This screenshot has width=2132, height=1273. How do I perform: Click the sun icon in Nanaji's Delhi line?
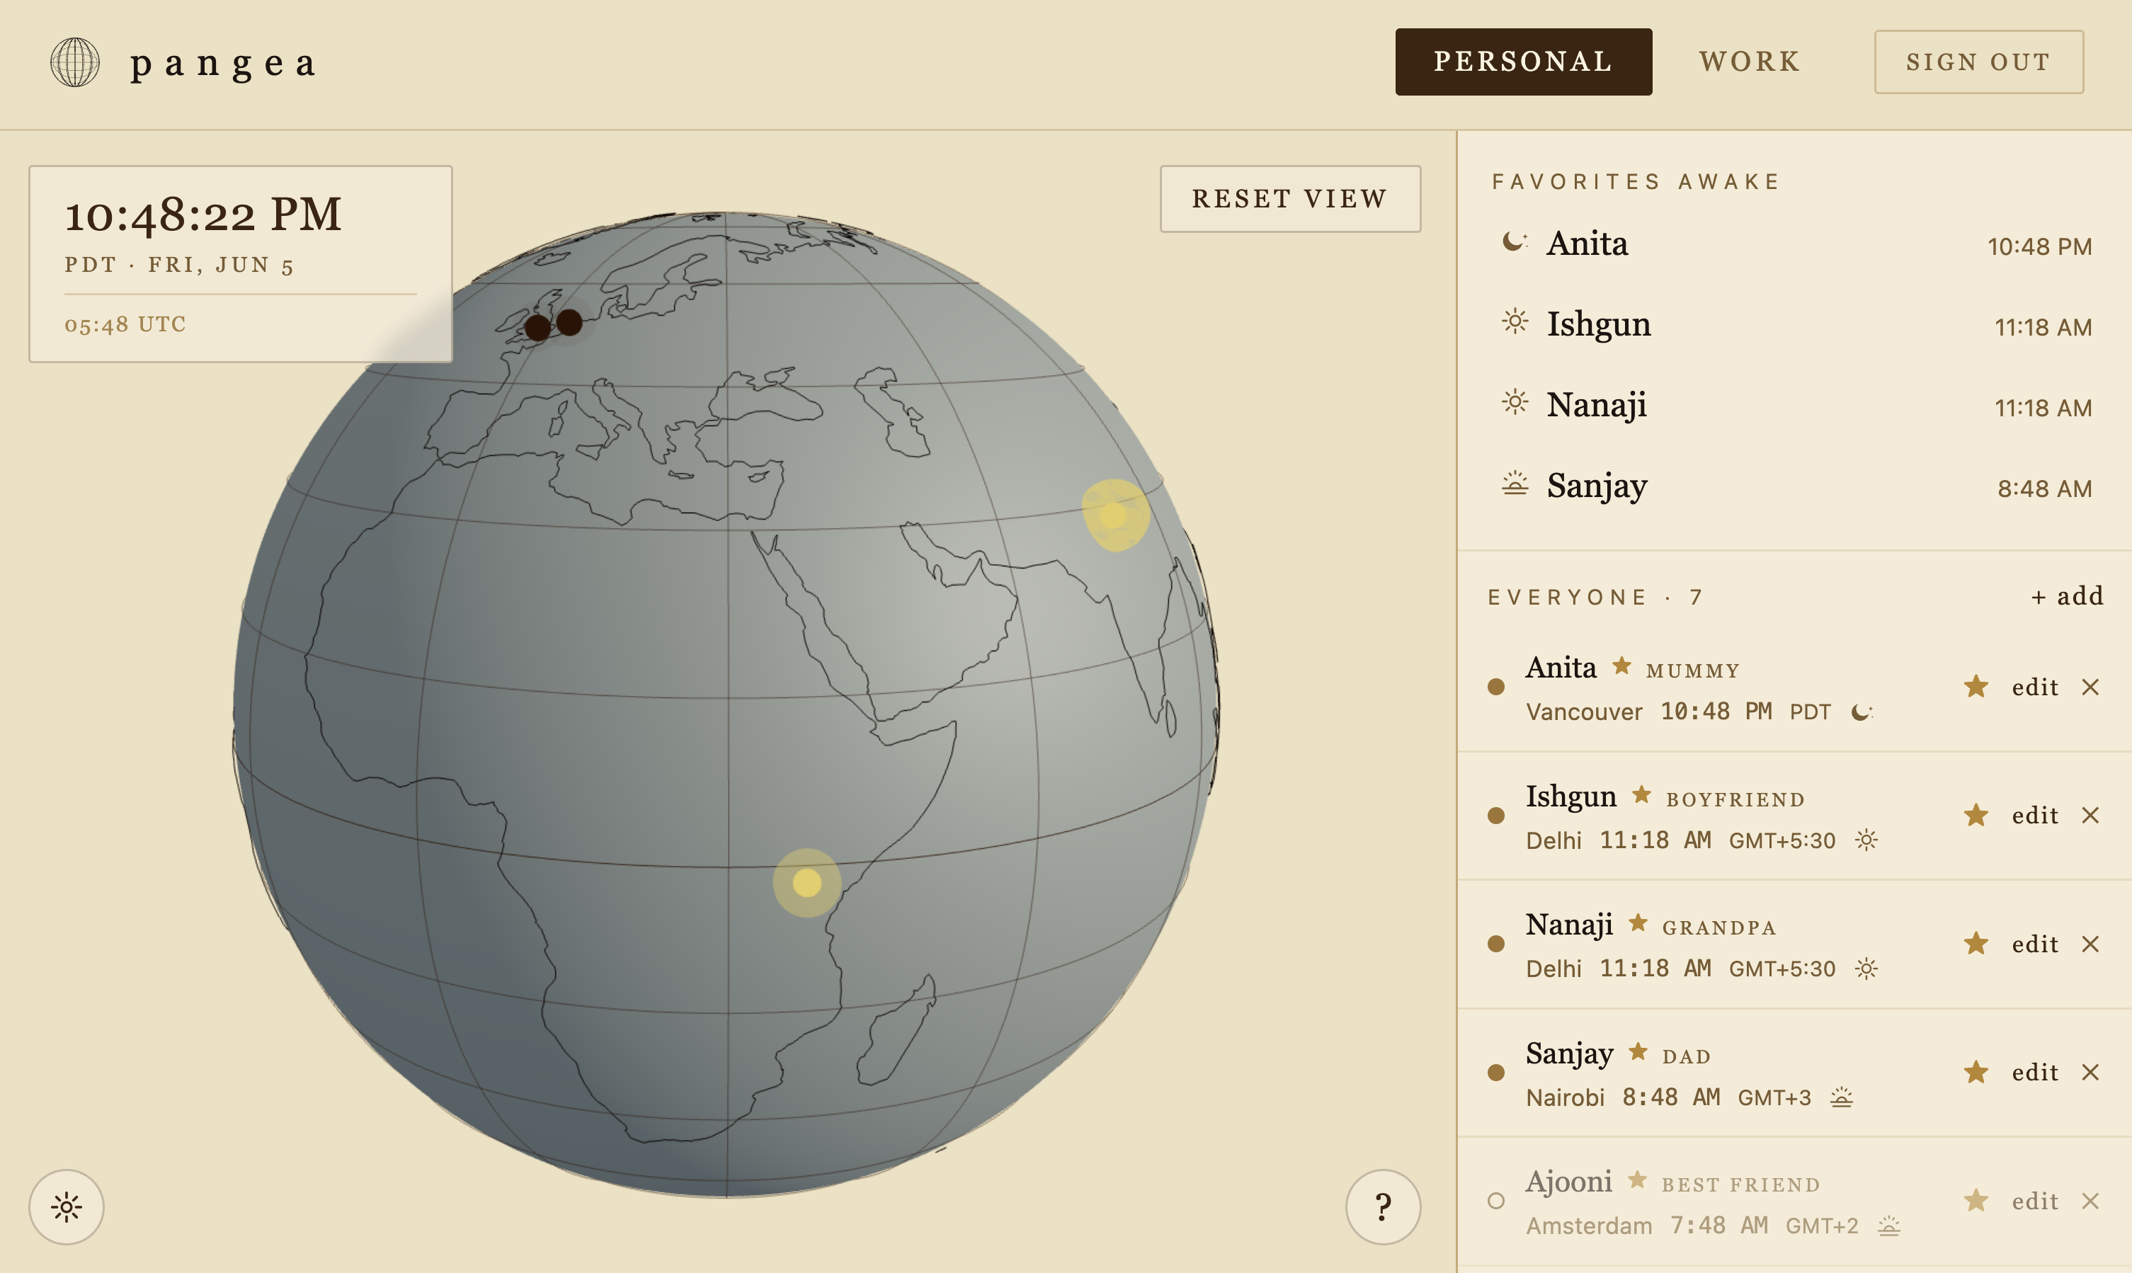1866,969
